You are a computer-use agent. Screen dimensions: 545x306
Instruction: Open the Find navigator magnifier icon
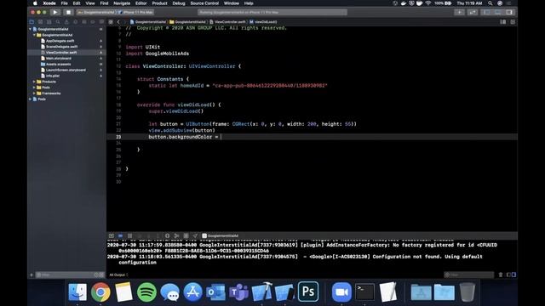[x=58, y=22]
